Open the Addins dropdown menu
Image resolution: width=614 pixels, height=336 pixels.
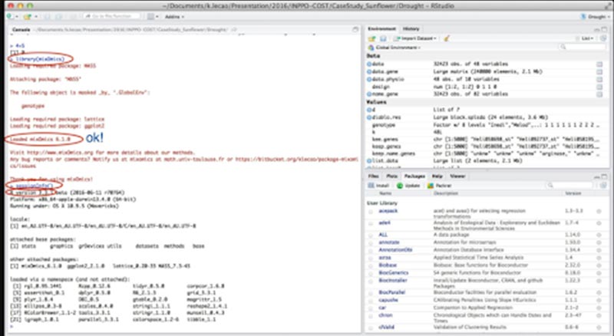click(x=174, y=16)
